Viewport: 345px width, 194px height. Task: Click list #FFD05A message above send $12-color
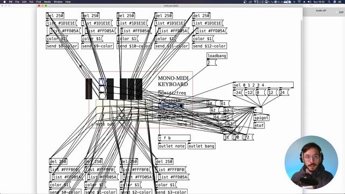pyautogui.click(x=211, y=31)
